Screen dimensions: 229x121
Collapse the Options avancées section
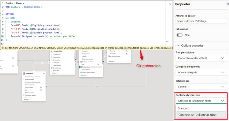178,46
